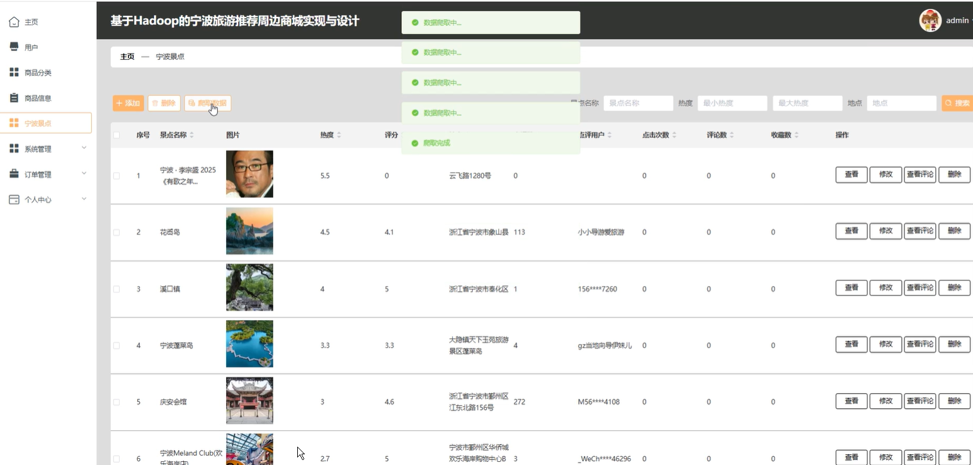Image resolution: width=973 pixels, height=465 pixels.
Task: Click the orange 搜索 button
Action: [957, 103]
